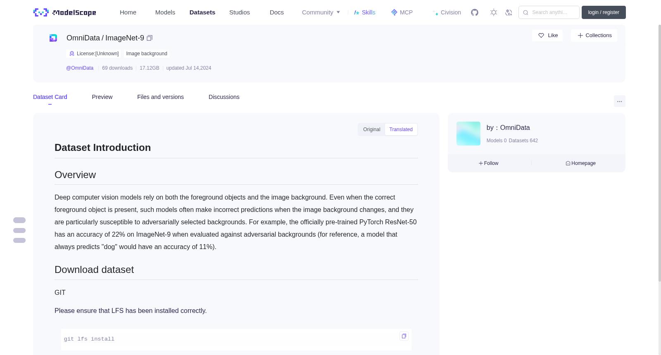This screenshot has width=661, height=355.
Task: Click the git lfs install code text
Action: pyautogui.click(x=89, y=339)
